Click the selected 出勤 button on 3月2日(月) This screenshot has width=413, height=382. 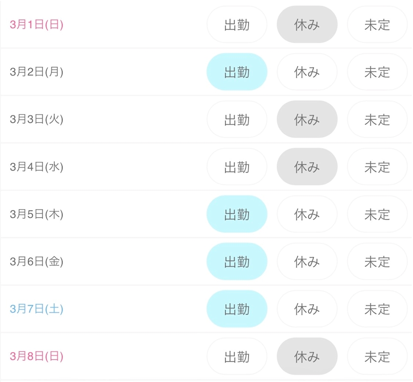tap(237, 72)
